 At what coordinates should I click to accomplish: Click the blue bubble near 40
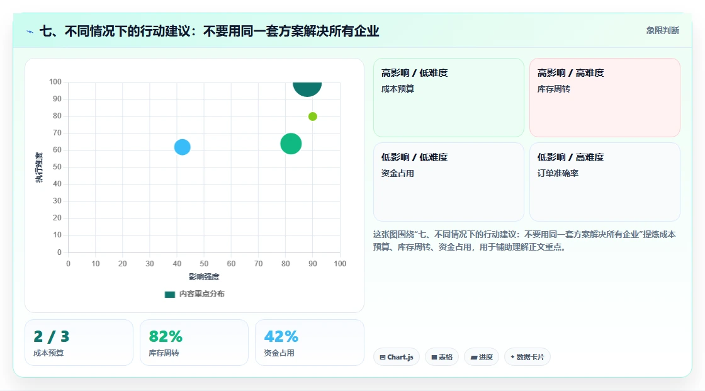182,147
